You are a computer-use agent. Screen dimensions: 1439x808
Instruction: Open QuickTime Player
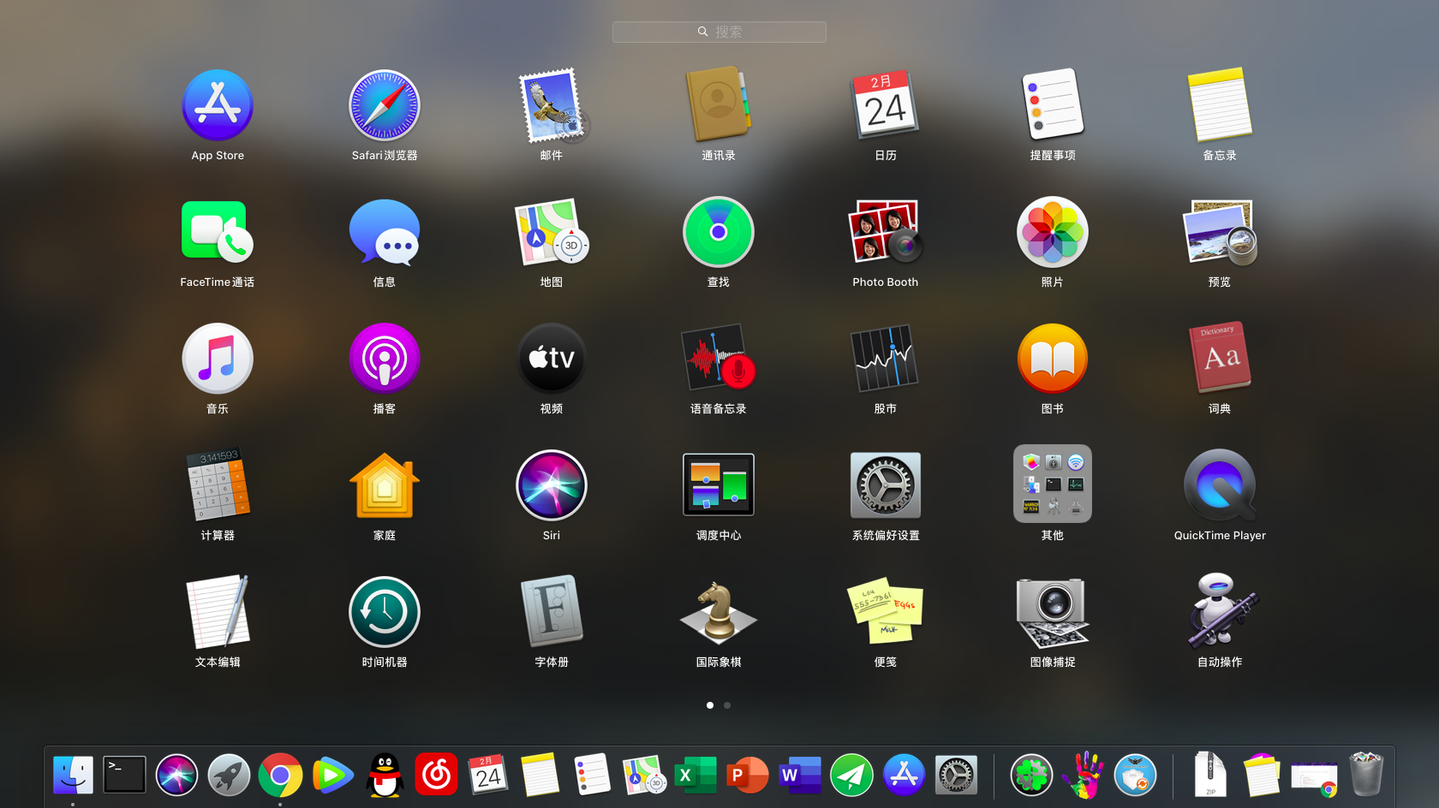1219,485
